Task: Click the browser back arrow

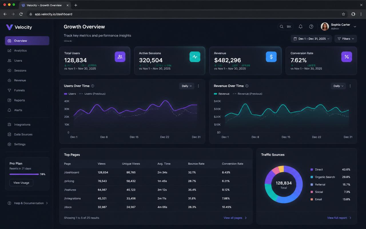Action: click(x=5, y=14)
